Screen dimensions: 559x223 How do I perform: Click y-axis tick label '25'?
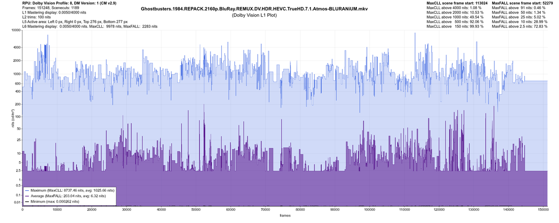click(18, 140)
